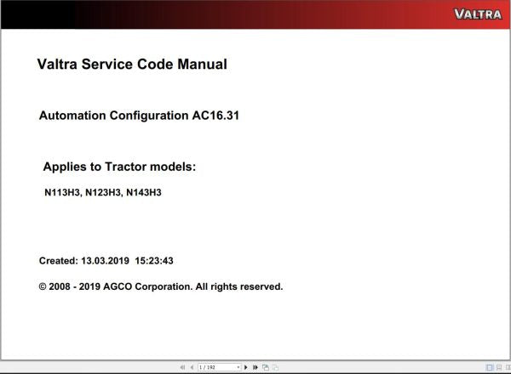Click the N113H3, N123H3, N143H3 model list
The width and height of the screenshot is (511, 374).
(103, 193)
